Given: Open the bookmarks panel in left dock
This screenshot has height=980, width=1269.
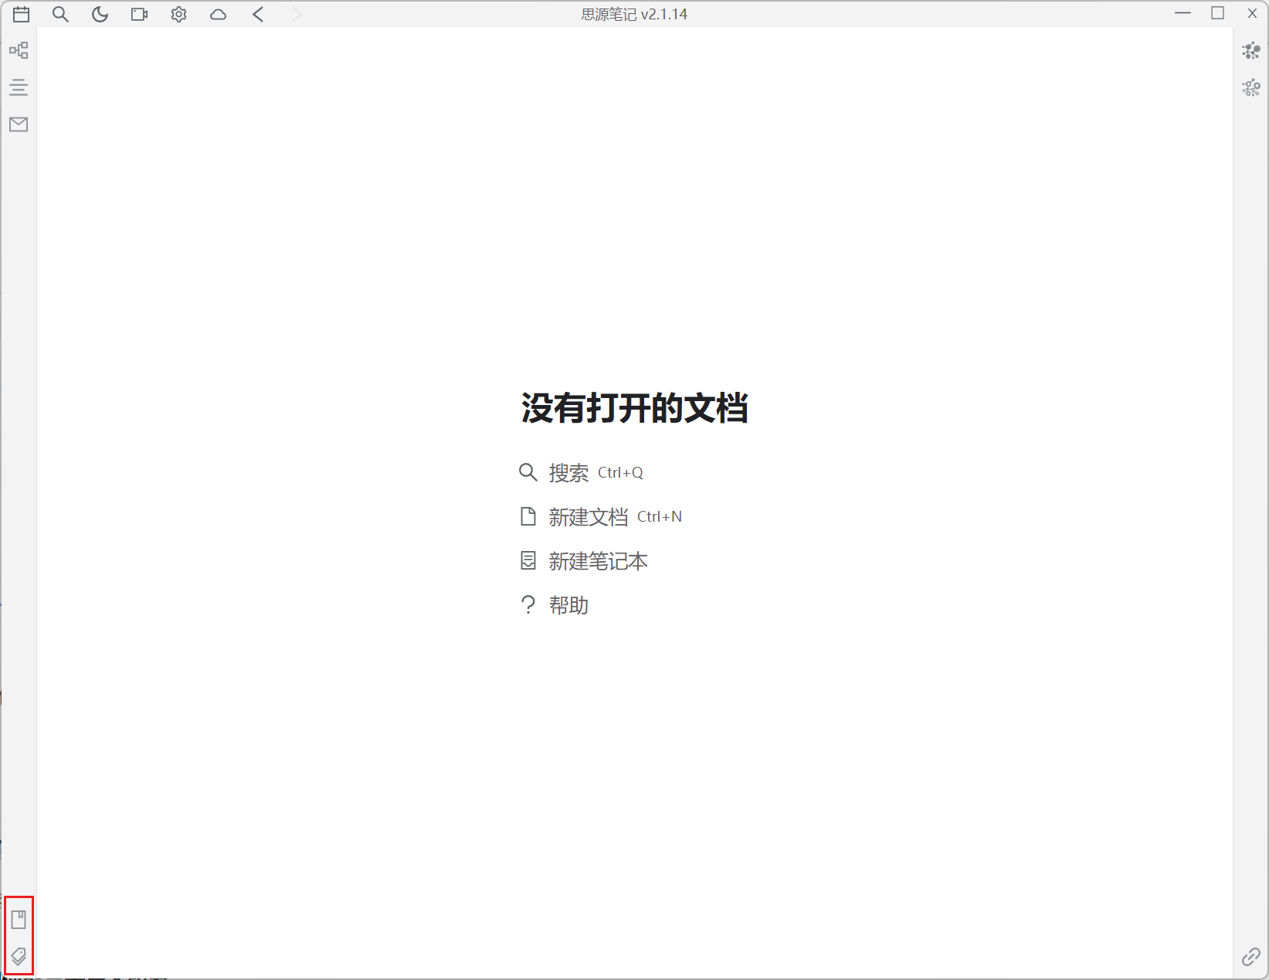Looking at the screenshot, I should pyautogui.click(x=19, y=920).
